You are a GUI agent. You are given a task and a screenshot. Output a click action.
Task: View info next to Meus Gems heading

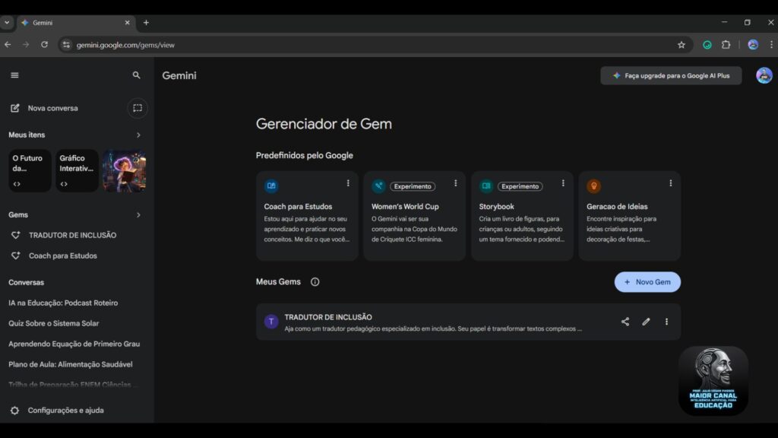[315, 281]
